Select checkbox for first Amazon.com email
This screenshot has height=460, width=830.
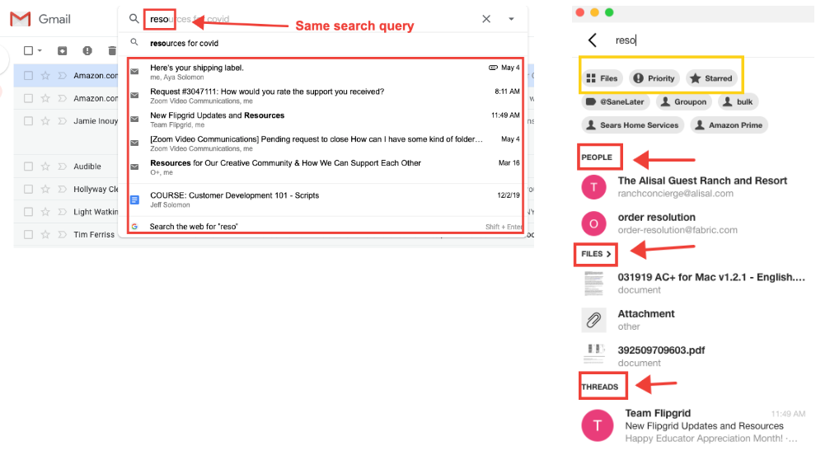click(29, 76)
